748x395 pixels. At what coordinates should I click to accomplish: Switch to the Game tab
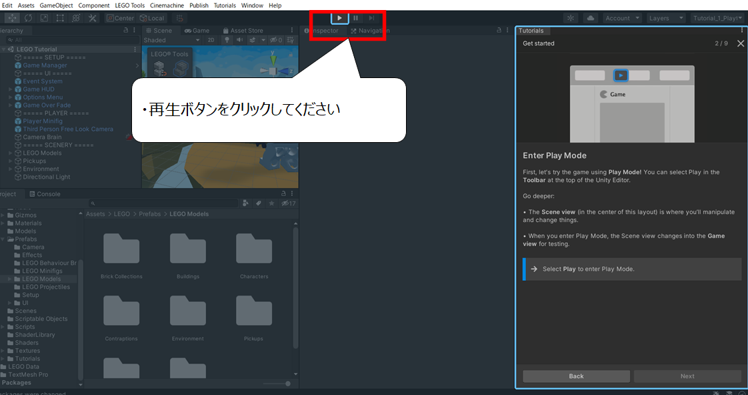pos(197,30)
